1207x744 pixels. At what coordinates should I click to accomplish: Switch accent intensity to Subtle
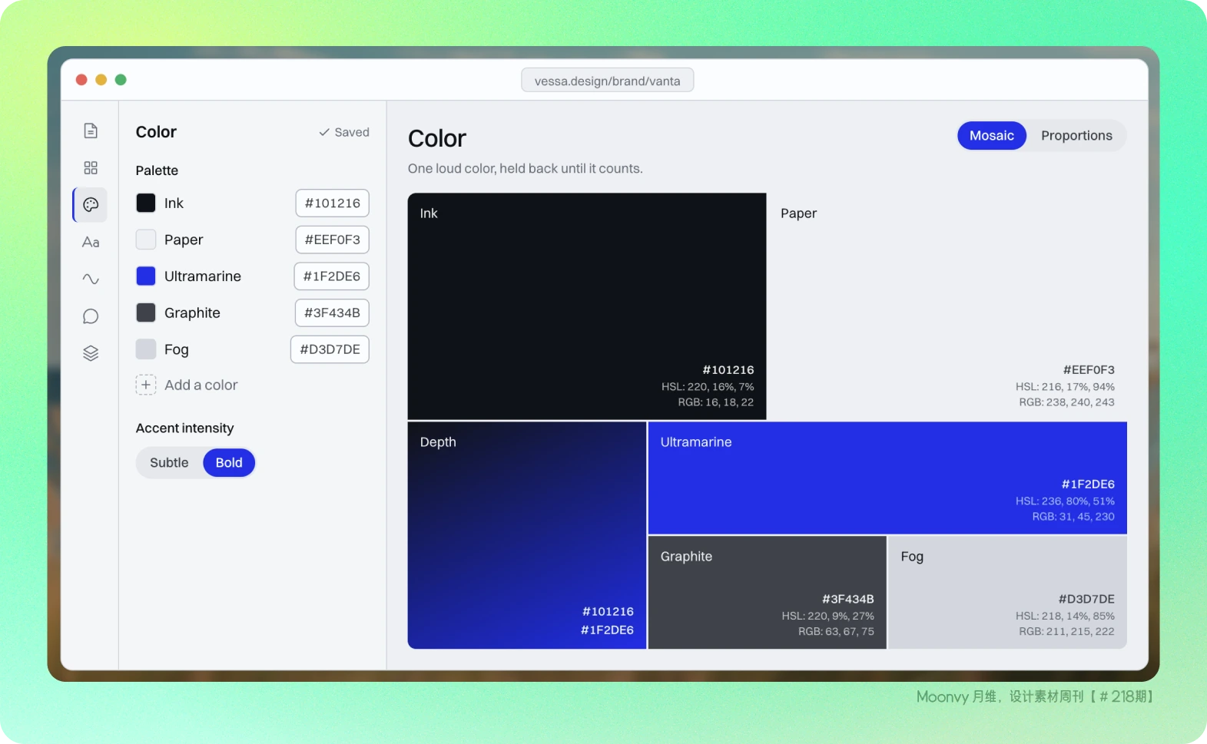(x=169, y=462)
